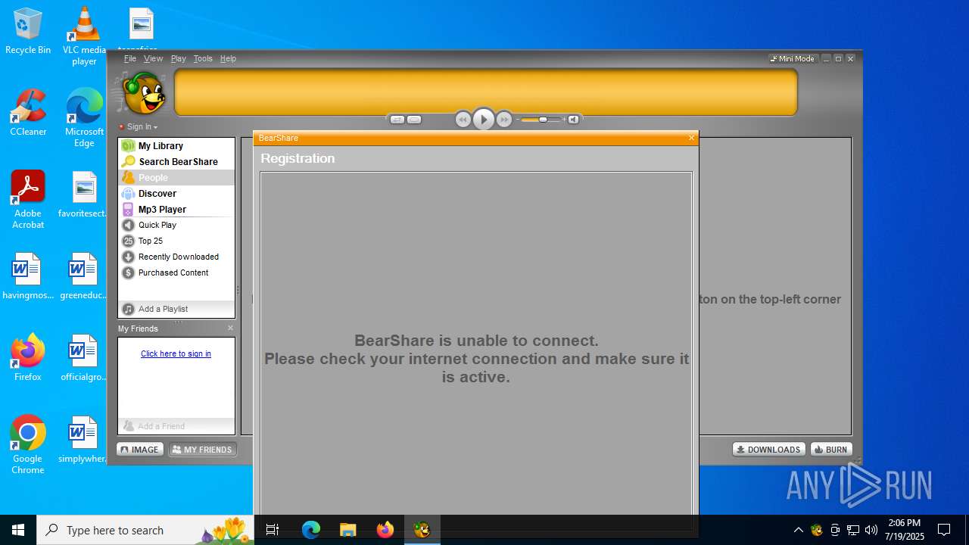Open network status tray icon

click(853, 530)
